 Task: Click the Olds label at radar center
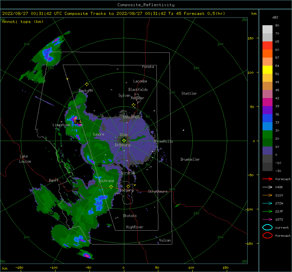[x=124, y=135]
